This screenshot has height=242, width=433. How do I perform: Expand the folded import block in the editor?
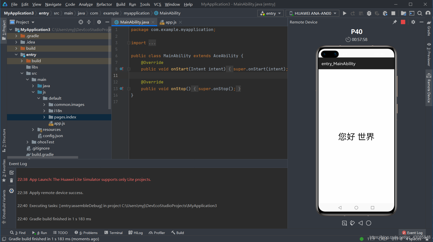pyautogui.click(x=129, y=43)
